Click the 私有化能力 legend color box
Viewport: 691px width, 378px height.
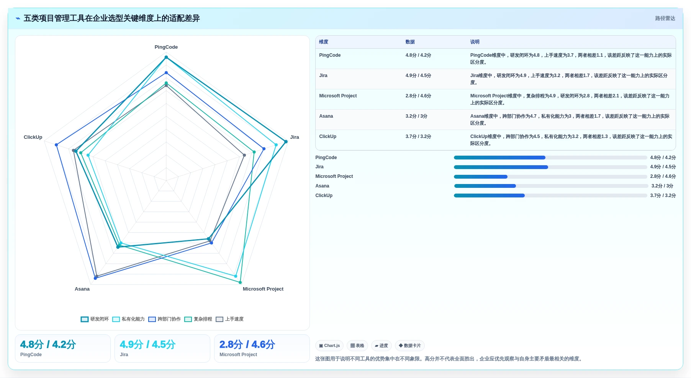116,319
